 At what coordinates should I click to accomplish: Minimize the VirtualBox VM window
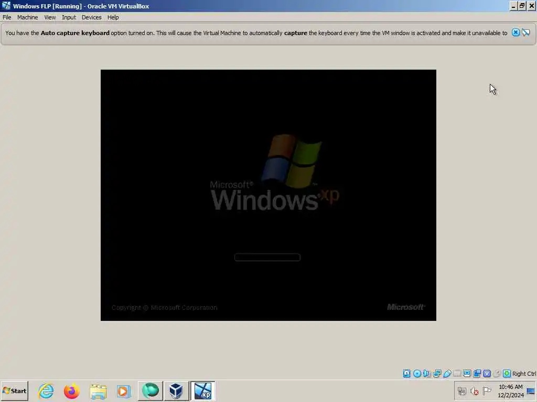click(x=513, y=6)
